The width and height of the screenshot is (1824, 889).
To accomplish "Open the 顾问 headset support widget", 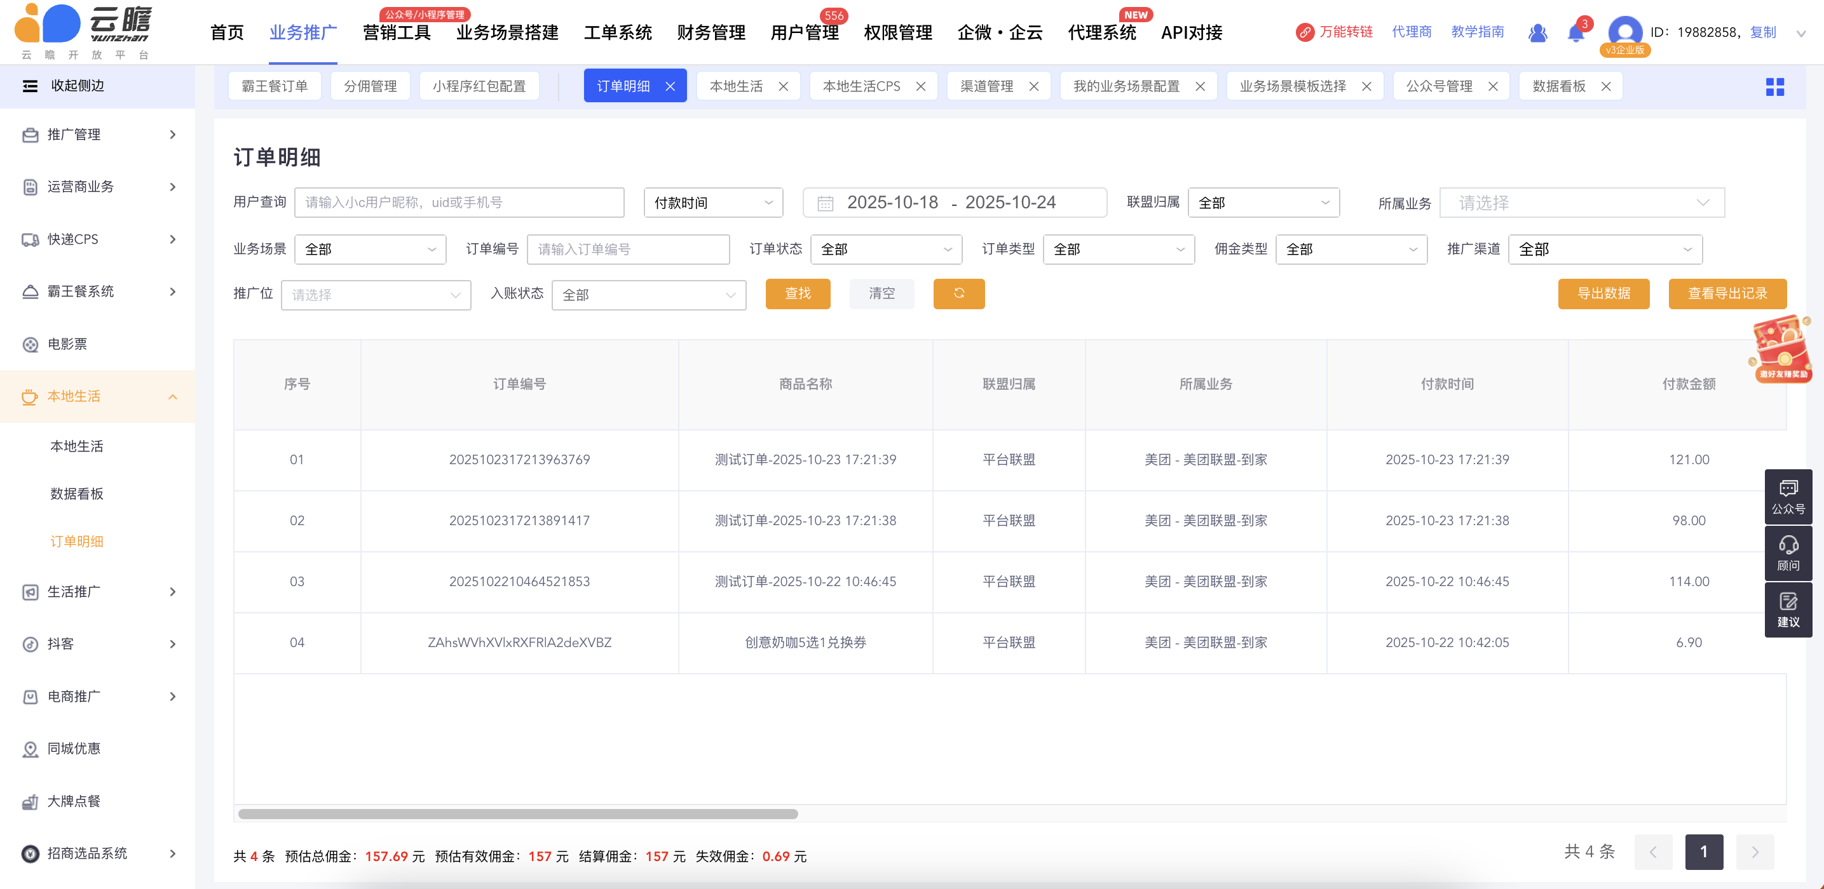I will (1788, 553).
